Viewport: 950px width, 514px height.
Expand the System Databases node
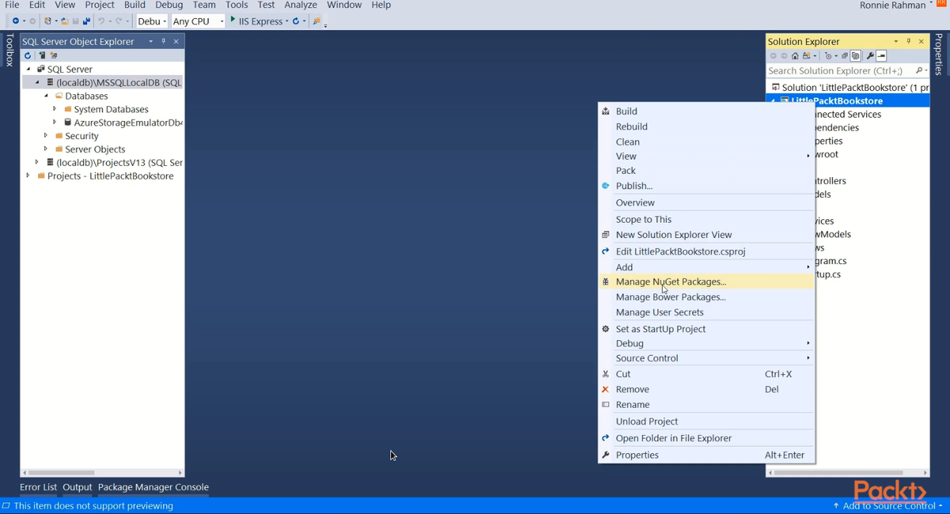click(x=55, y=109)
